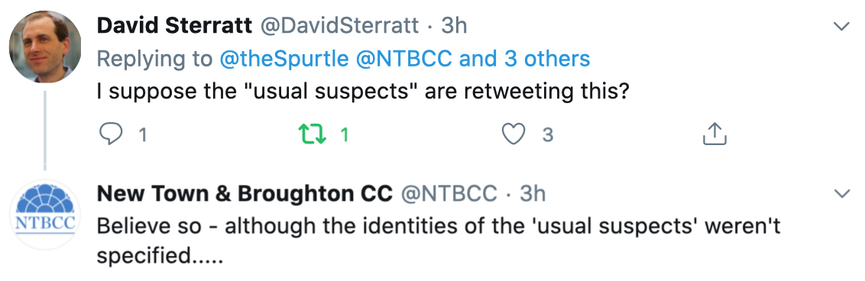Open the 3h timestamp on David Sterratt's tweet
This screenshot has width=865, height=281.
coord(454,26)
